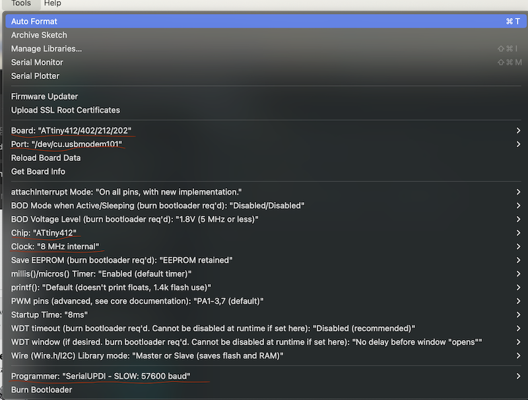528x400 pixels.
Task: Open the Help menu in menu bar
Action: pos(53,4)
